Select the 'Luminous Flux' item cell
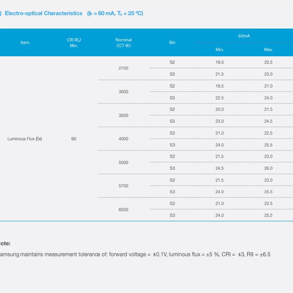 25,139
